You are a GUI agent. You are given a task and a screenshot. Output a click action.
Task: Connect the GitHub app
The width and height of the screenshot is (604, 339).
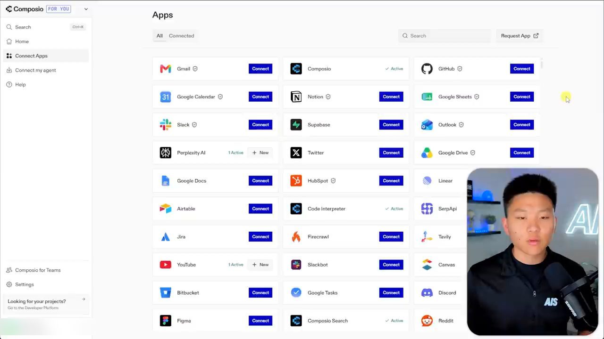coord(522,69)
